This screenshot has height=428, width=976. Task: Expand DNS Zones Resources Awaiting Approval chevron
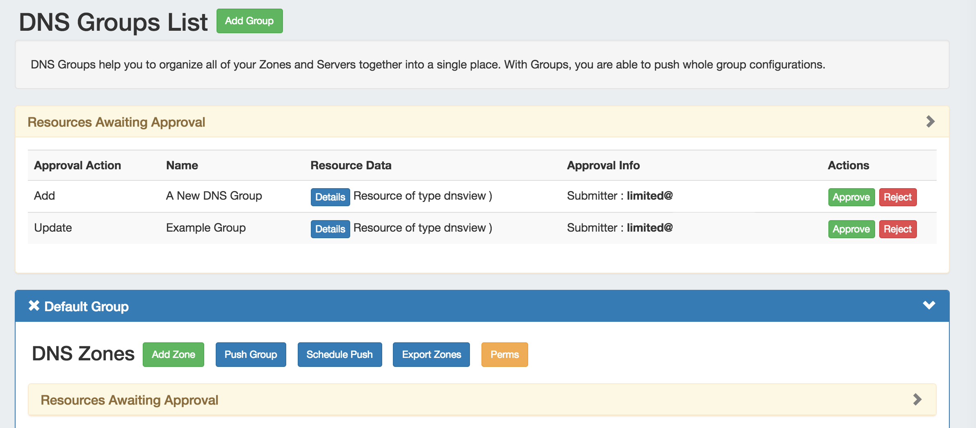[x=917, y=400]
